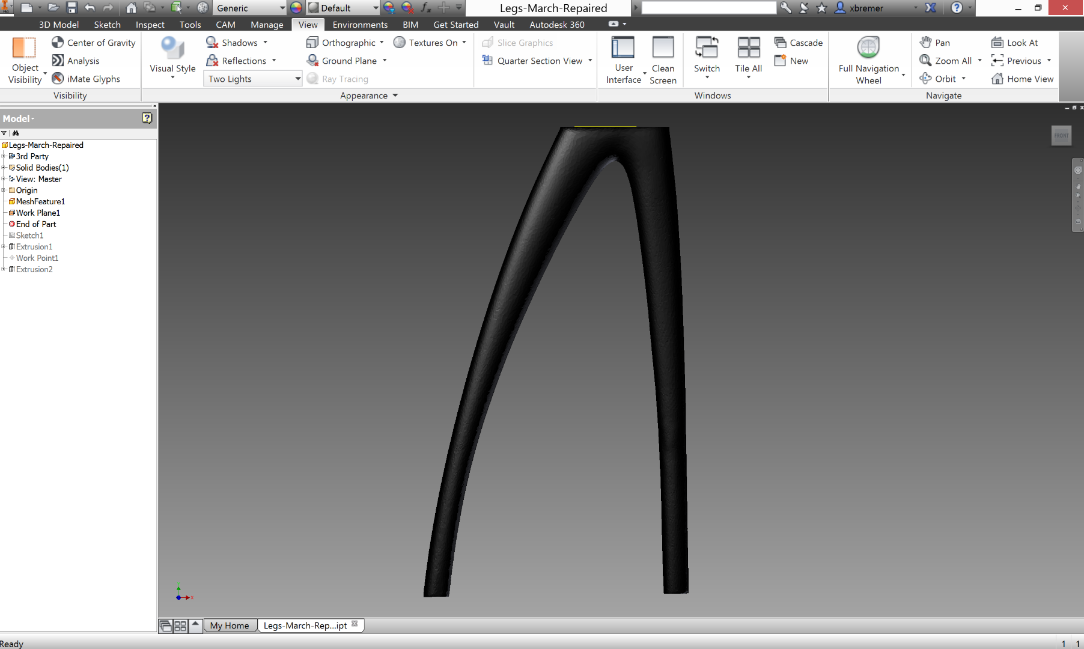Open the Model browser help icon
The height and width of the screenshot is (649, 1084).
(147, 118)
